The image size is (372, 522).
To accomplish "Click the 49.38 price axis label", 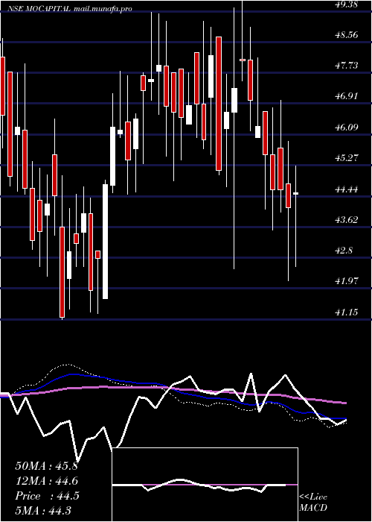I will coord(347,4).
